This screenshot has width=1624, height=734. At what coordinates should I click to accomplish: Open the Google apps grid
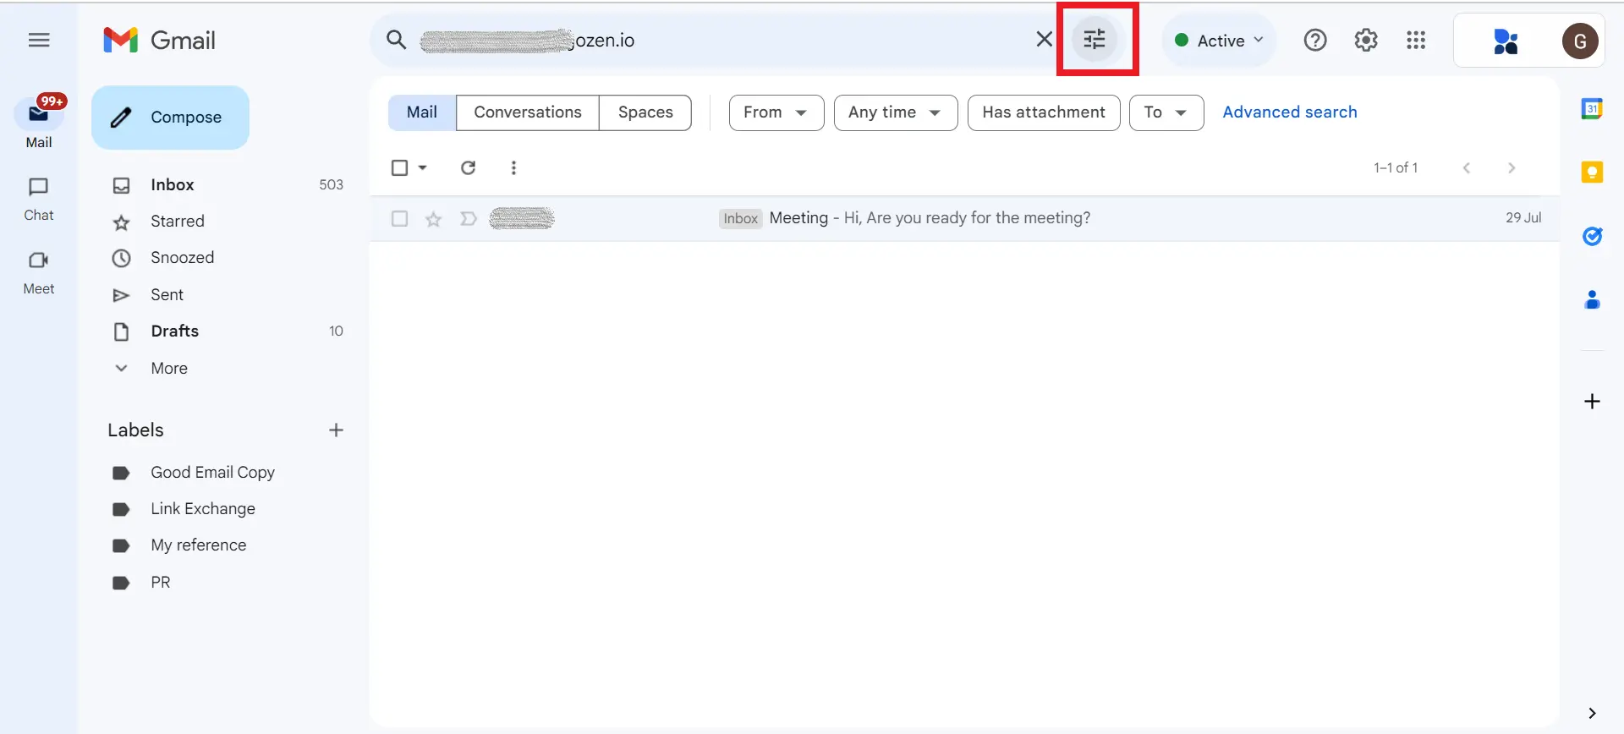tap(1416, 40)
